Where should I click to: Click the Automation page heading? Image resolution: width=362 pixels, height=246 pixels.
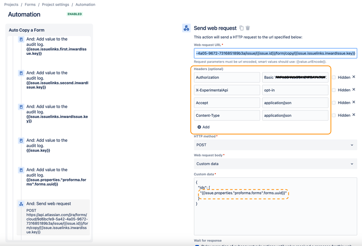point(24,15)
